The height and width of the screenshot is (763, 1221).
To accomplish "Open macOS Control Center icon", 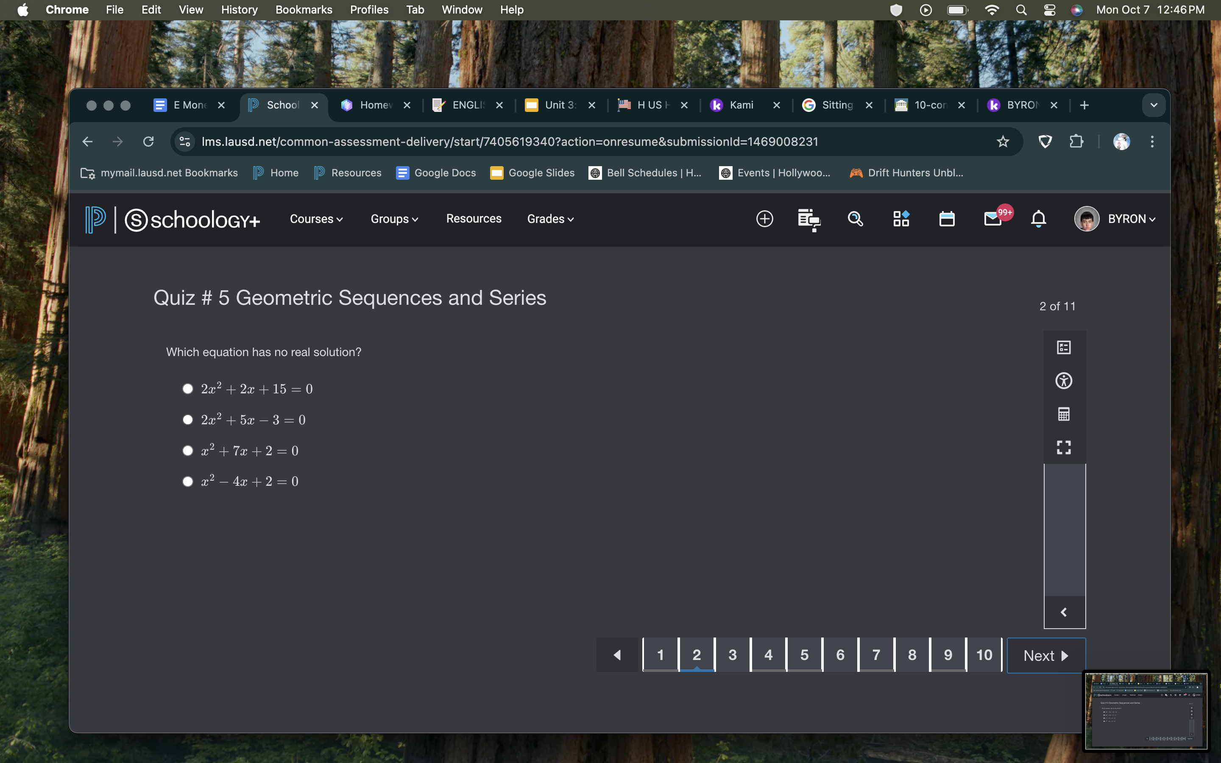I will point(1049,10).
